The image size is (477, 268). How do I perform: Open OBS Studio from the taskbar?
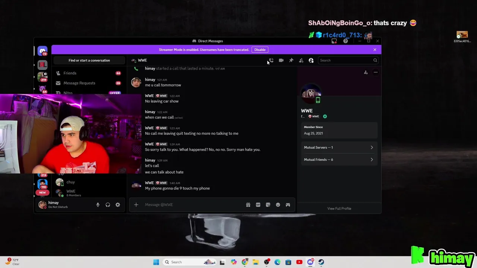(x=266, y=262)
